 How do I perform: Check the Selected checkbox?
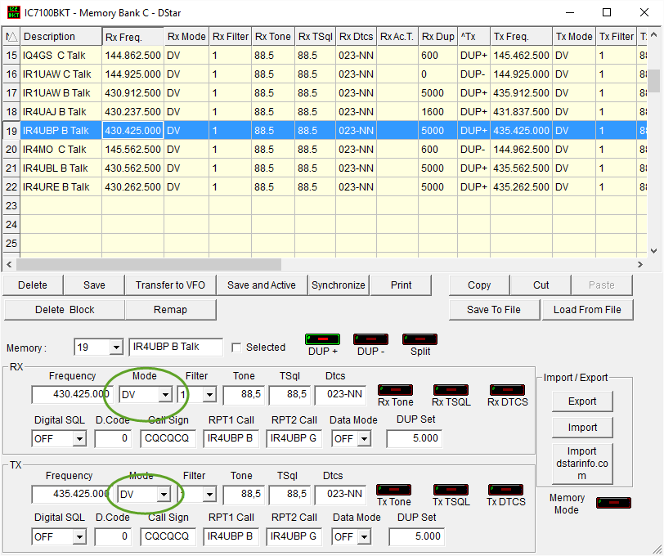point(236,347)
